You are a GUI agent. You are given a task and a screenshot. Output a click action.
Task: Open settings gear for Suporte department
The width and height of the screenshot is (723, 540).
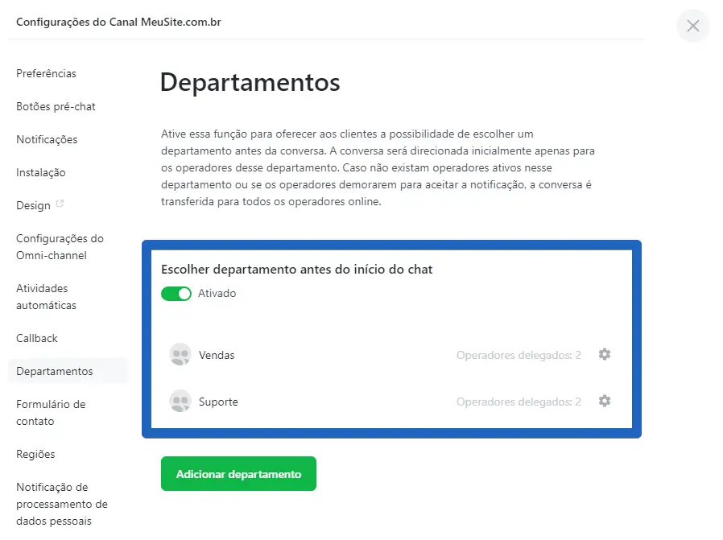click(x=605, y=401)
